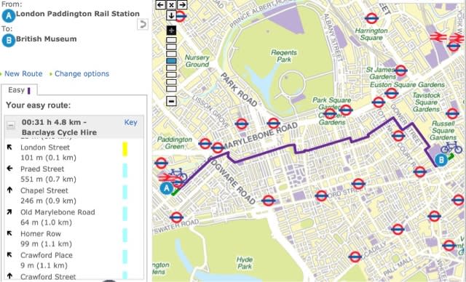Click start marker A on the map
Screen dimensions: 466x282
[x=167, y=188]
